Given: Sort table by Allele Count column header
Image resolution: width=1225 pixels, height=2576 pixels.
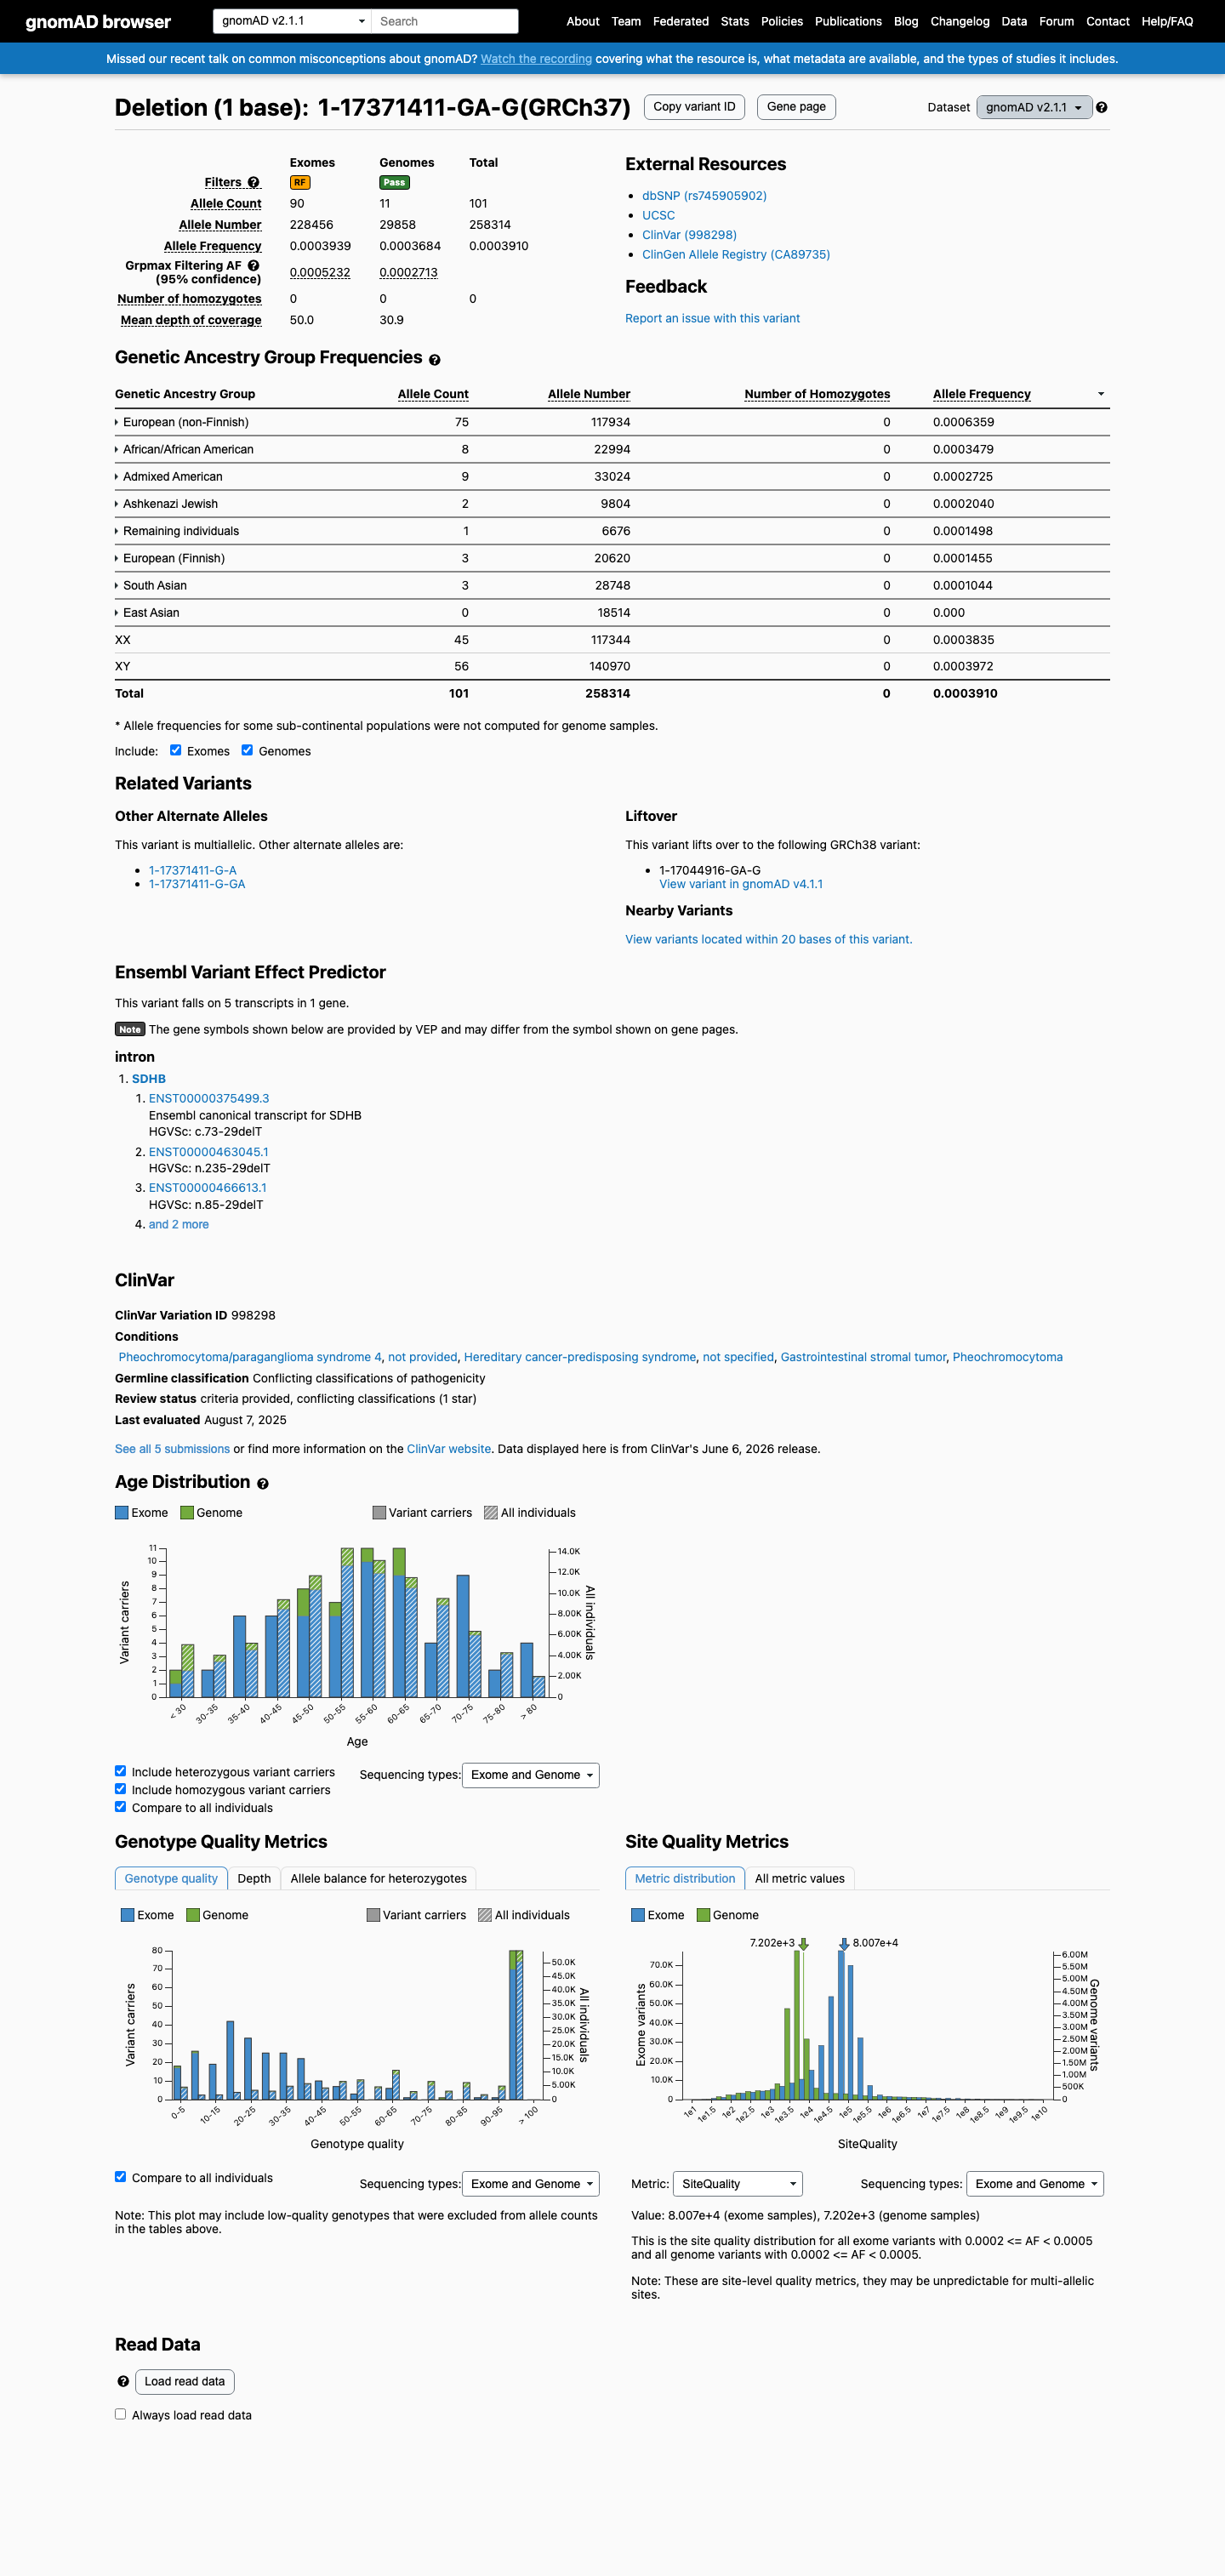Looking at the screenshot, I should tap(433, 394).
